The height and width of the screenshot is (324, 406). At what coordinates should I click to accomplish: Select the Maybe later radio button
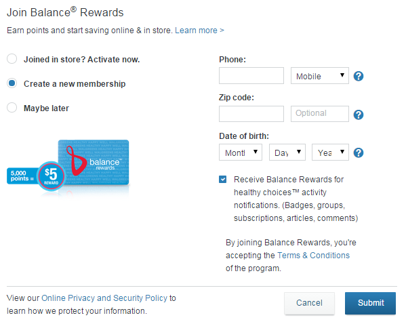pyautogui.click(x=12, y=108)
